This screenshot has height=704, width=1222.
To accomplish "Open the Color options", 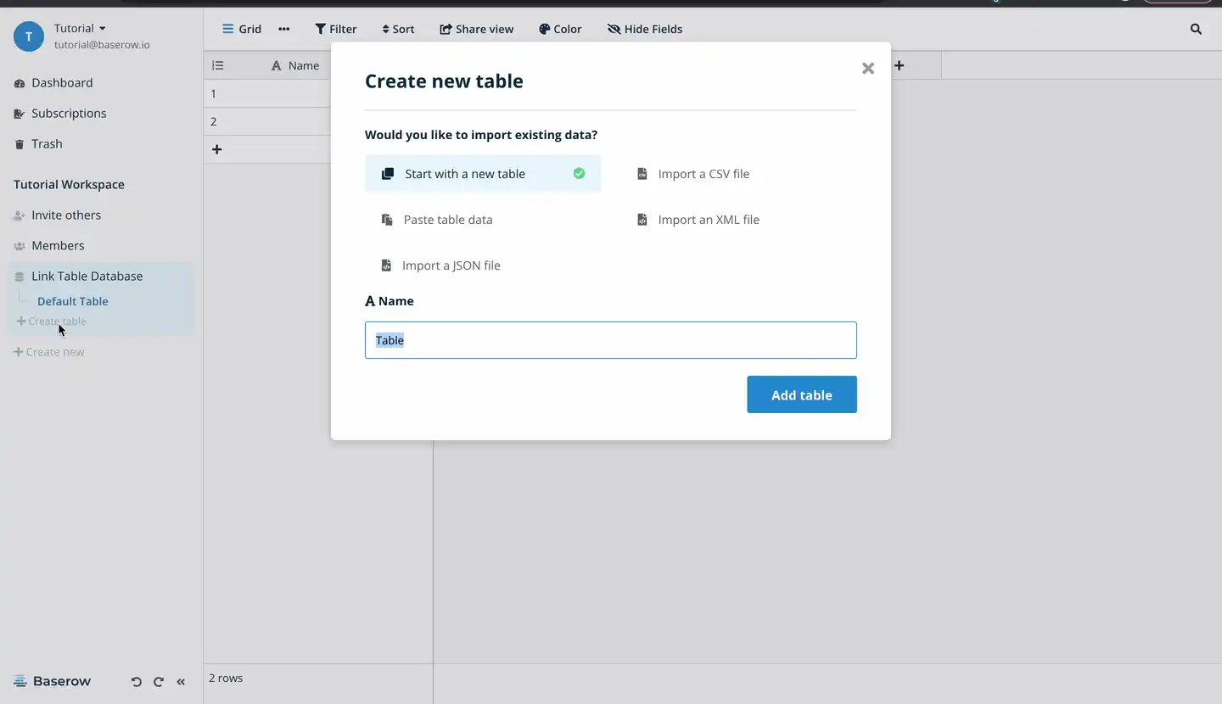I will [560, 28].
